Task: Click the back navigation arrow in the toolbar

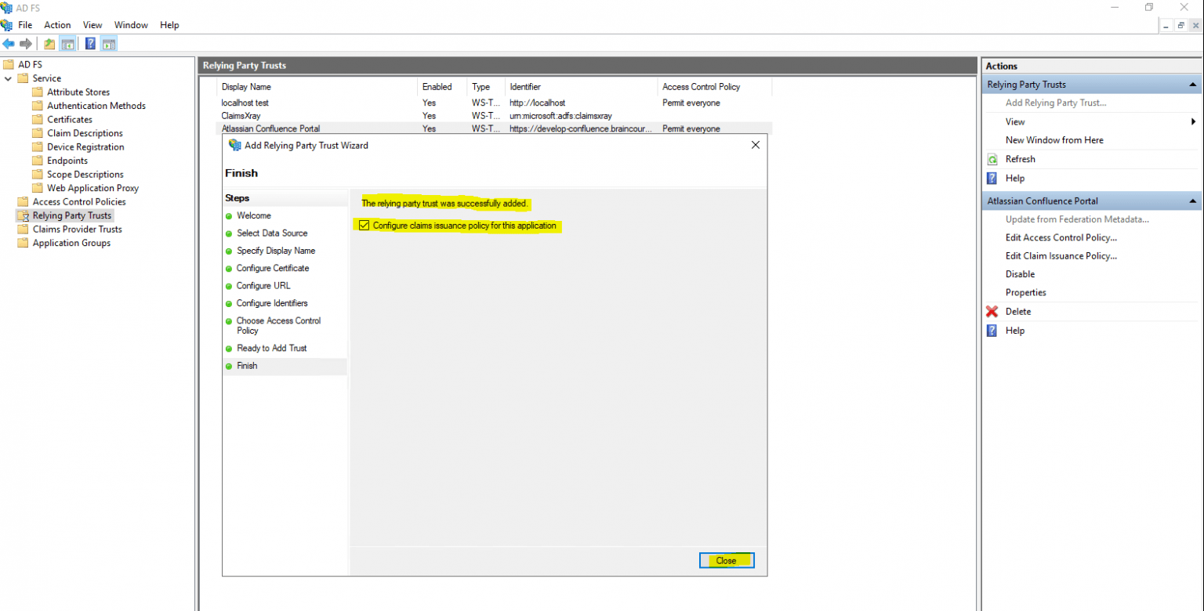Action: coord(9,43)
